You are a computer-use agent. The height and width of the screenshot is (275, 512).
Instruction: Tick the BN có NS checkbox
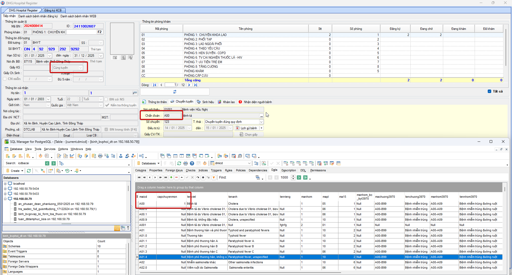point(106,99)
